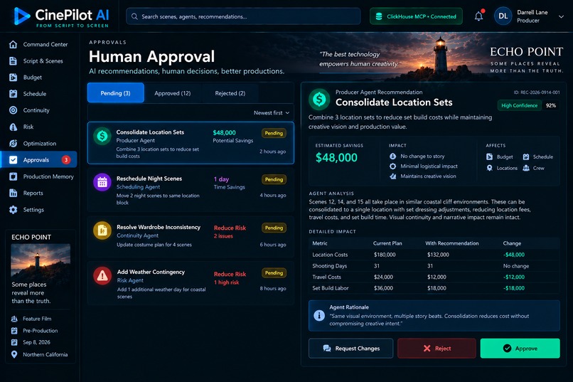Click the CinePilot AI play logo

pos(21,16)
